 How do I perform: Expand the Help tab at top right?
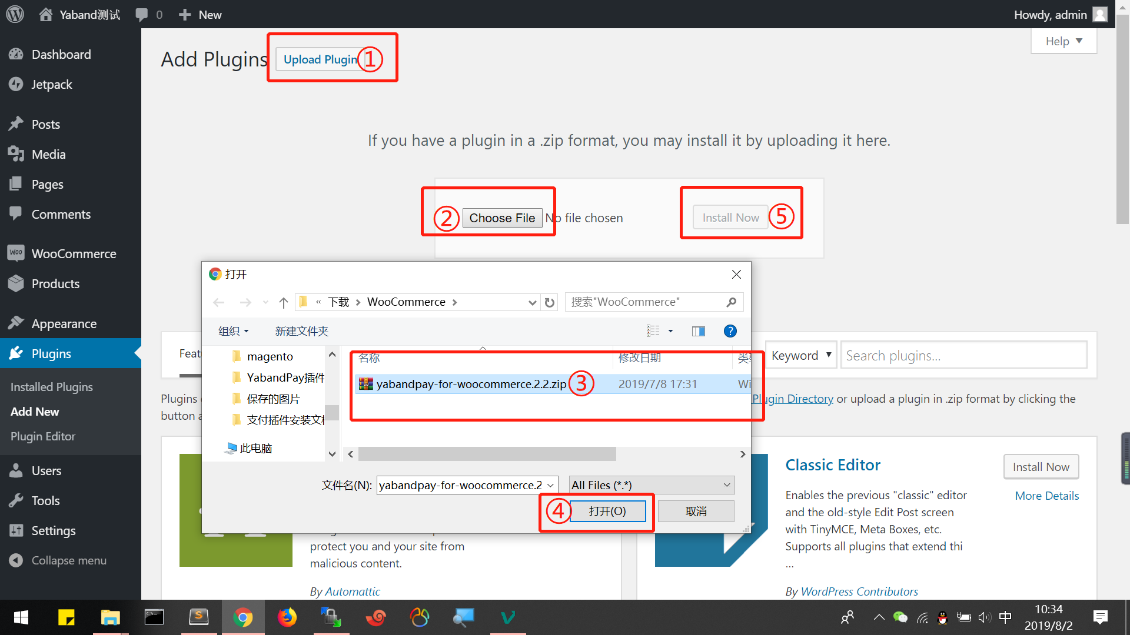tap(1063, 41)
